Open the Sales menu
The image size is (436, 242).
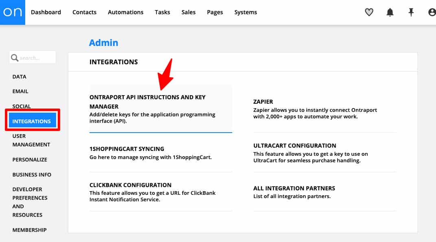[x=189, y=12]
